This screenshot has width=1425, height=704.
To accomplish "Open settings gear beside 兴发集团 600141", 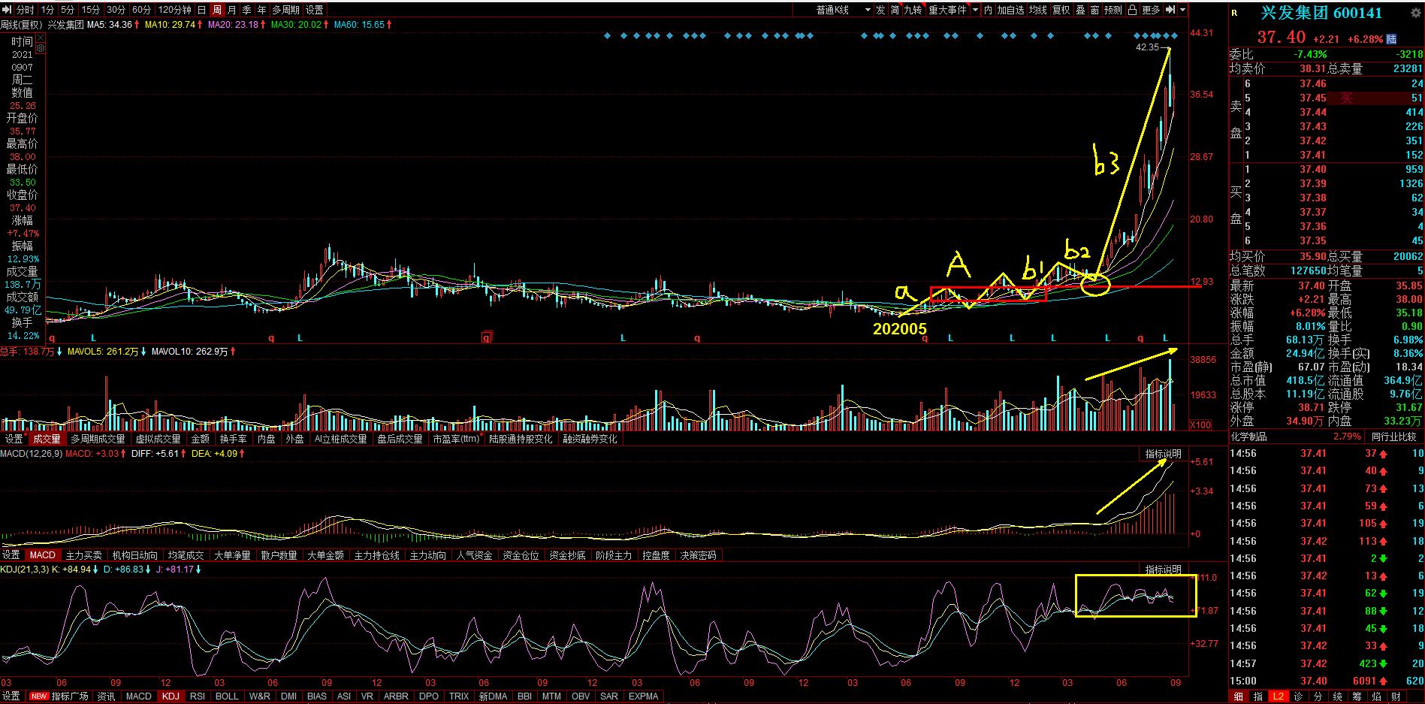I will (x=1417, y=13).
